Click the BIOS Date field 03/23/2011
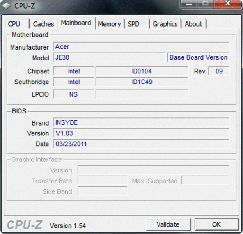 [141, 144]
